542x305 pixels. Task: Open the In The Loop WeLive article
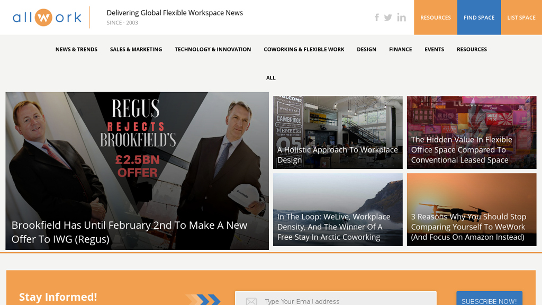point(333,227)
